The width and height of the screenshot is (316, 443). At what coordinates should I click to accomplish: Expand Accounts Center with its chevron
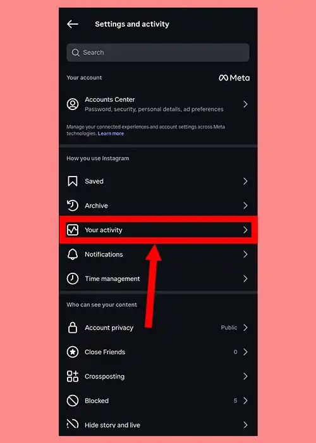click(x=245, y=104)
